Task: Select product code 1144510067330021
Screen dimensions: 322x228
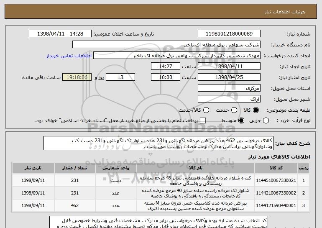Action: click(x=276, y=180)
